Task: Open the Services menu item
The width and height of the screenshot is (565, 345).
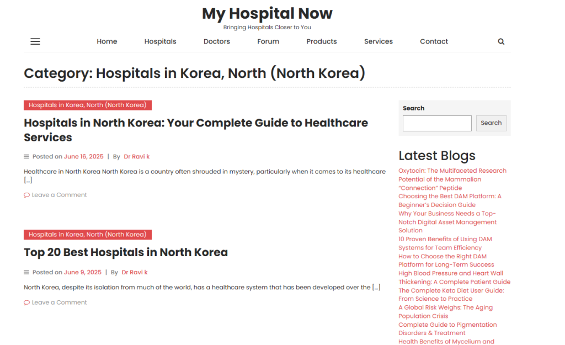Action: [x=379, y=41]
